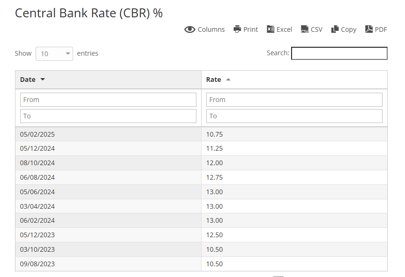Screen dimensions: 405x277
Task: Select rate cell 12.50
Action: coord(294,235)
